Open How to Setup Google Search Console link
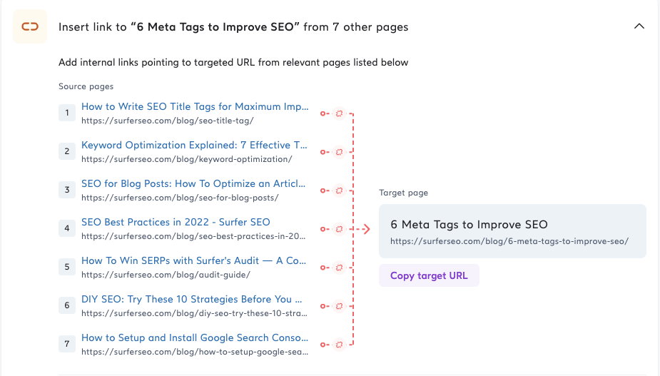This screenshot has height=376, width=660. click(195, 337)
